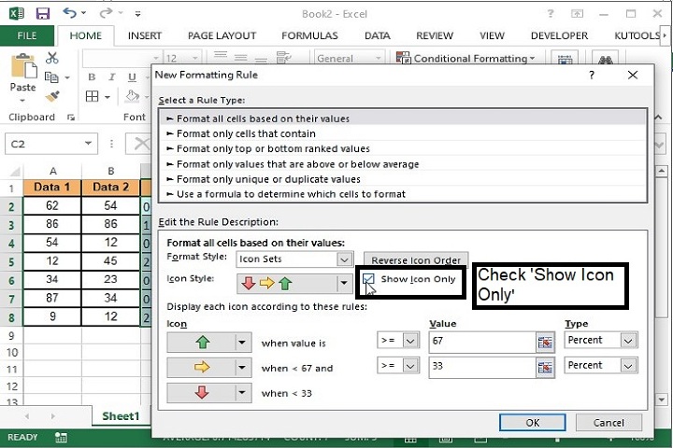Image resolution: width=673 pixels, height=448 pixels.
Task: Click the macro recording icon in status bar
Action: click(x=61, y=438)
